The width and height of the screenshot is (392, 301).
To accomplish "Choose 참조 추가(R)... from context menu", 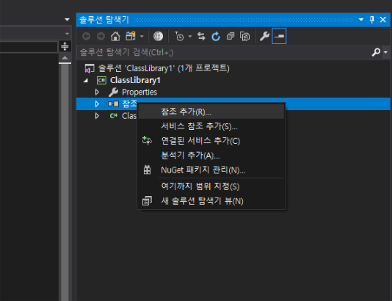I will click(x=211, y=112).
